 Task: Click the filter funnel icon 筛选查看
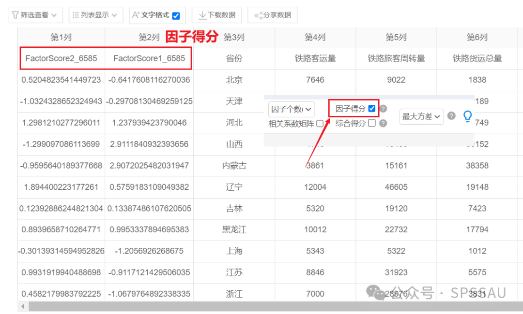pyautogui.click(x=15, y=15)
